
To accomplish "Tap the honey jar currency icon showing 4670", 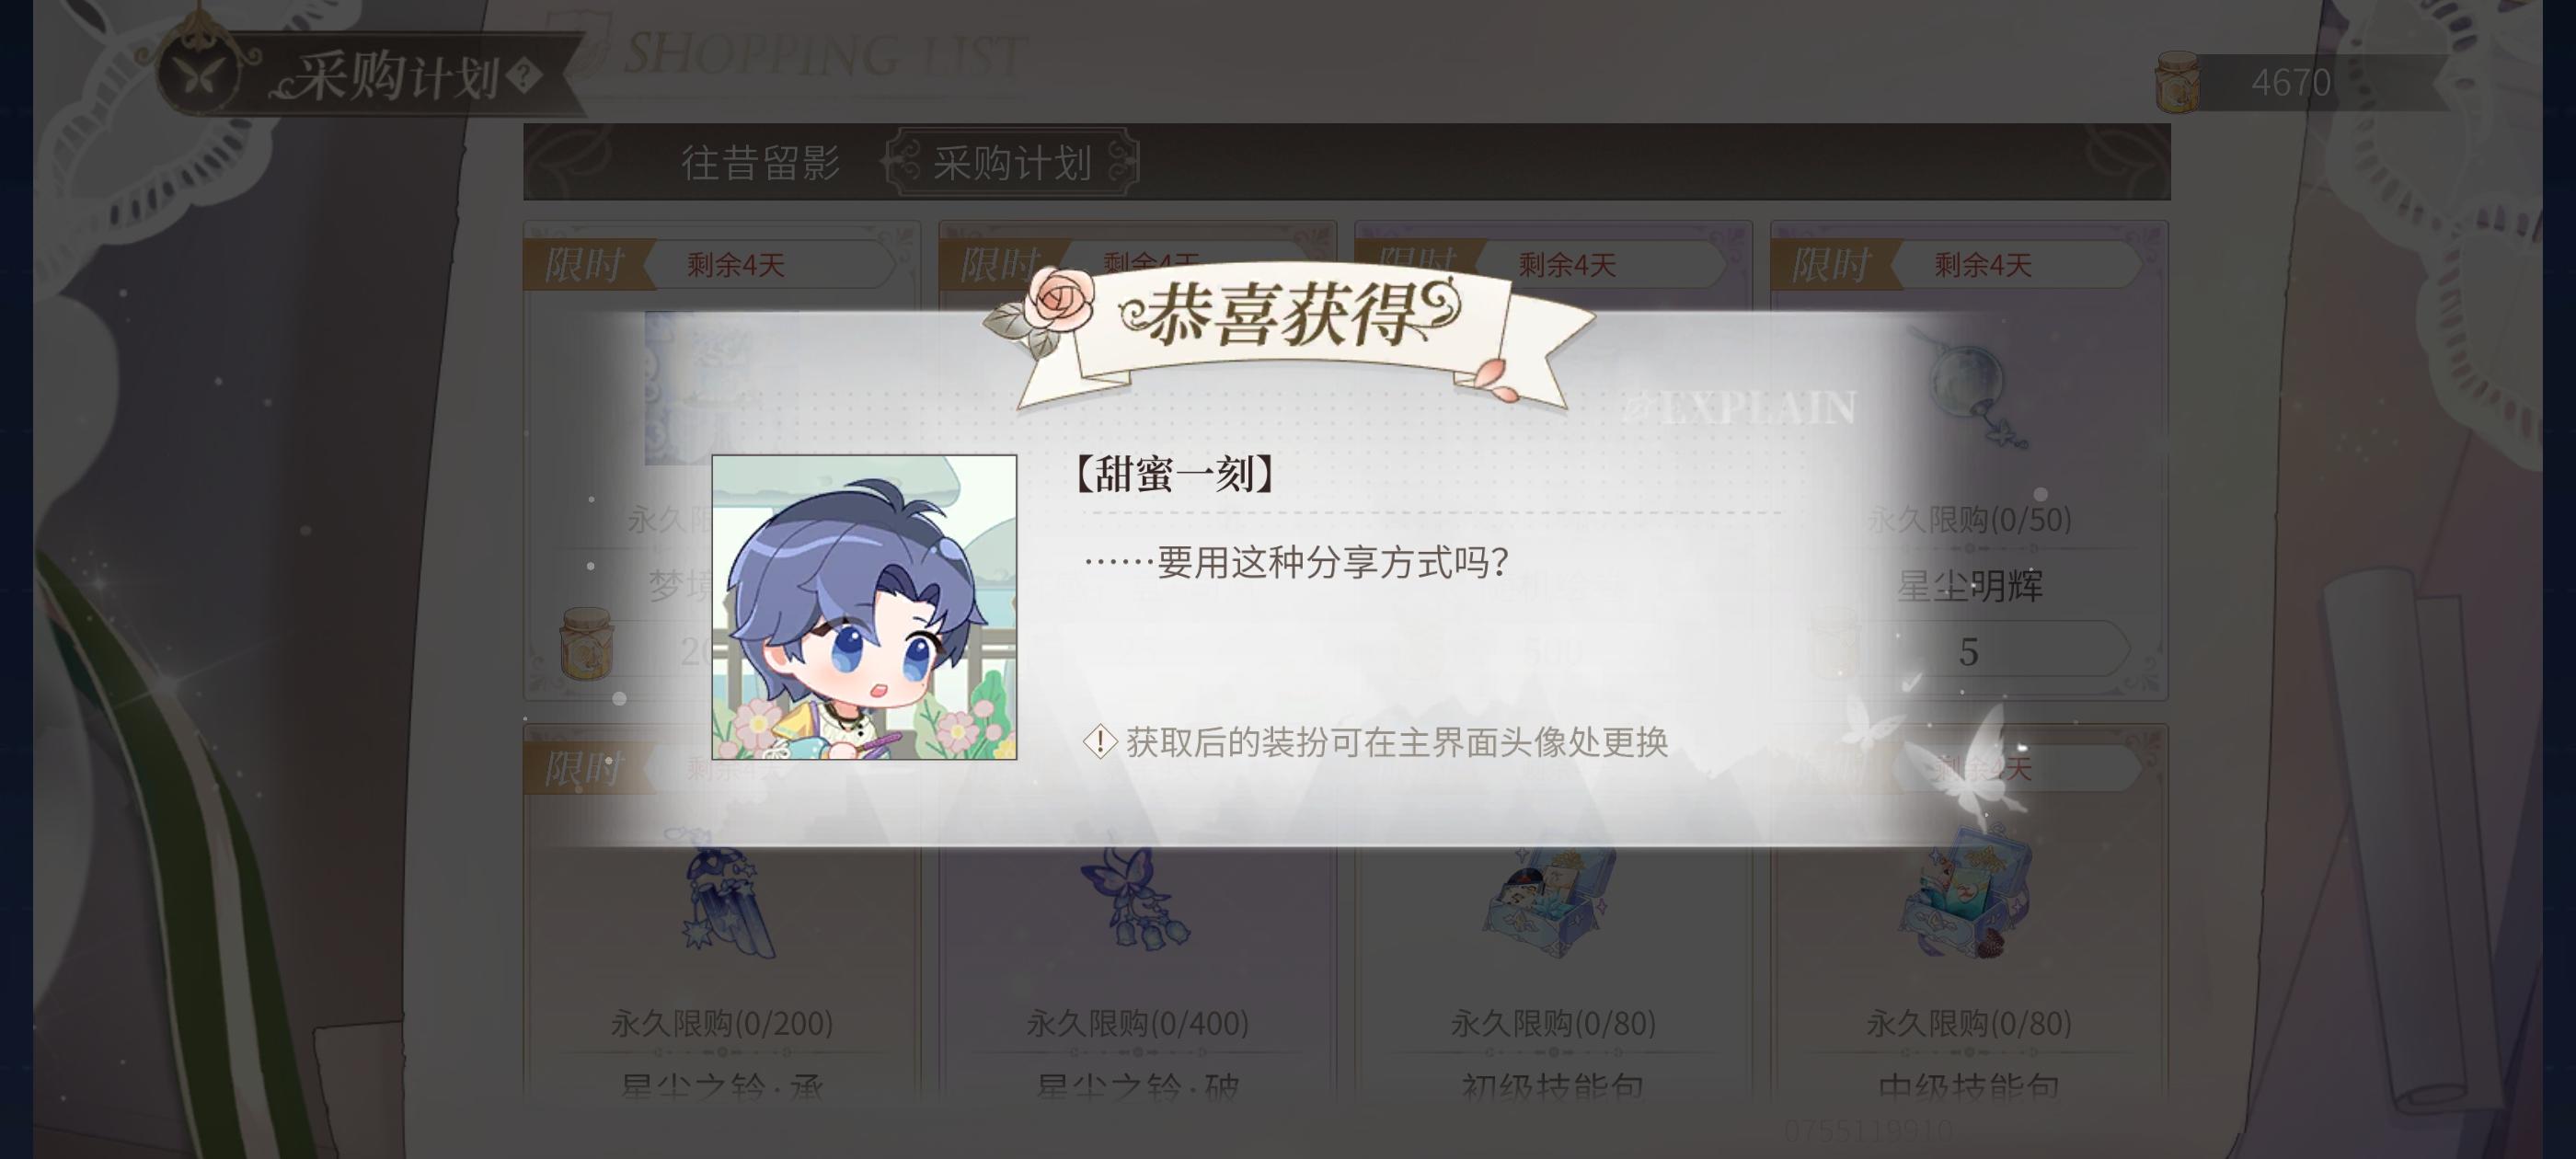I will point(2176,82).
